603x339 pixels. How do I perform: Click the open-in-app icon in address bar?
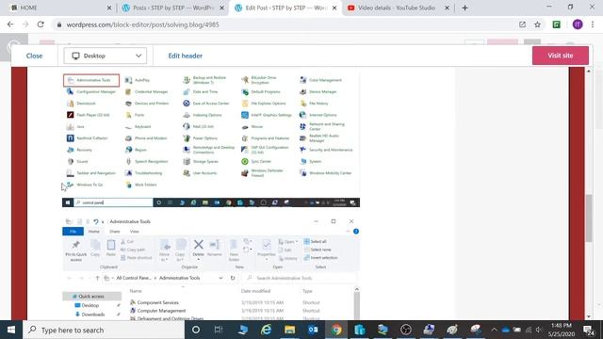coord(522,24)
